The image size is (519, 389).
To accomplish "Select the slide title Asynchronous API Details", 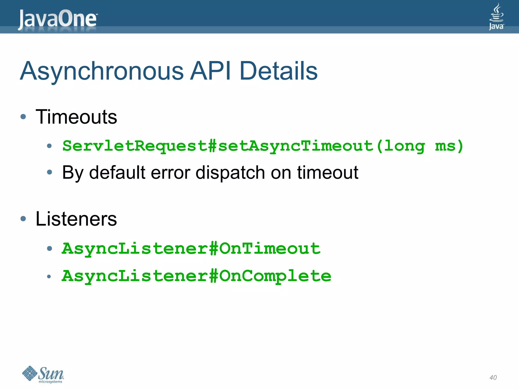I will point(169,71).
